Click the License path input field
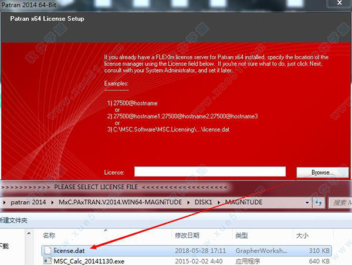 [210, 172]
